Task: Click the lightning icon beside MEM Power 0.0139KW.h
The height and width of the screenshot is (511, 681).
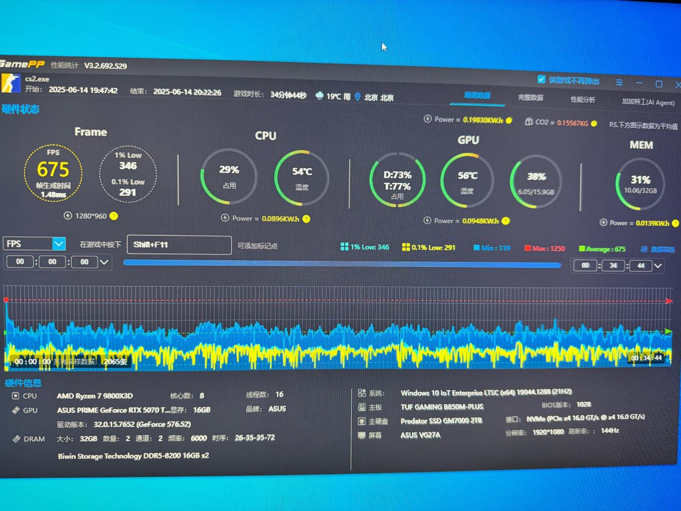Action: point(603,222)
